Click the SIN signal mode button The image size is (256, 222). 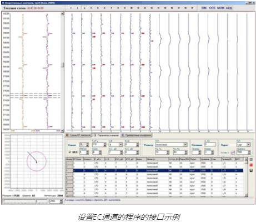pyautogui.click(x=204, y=8)
